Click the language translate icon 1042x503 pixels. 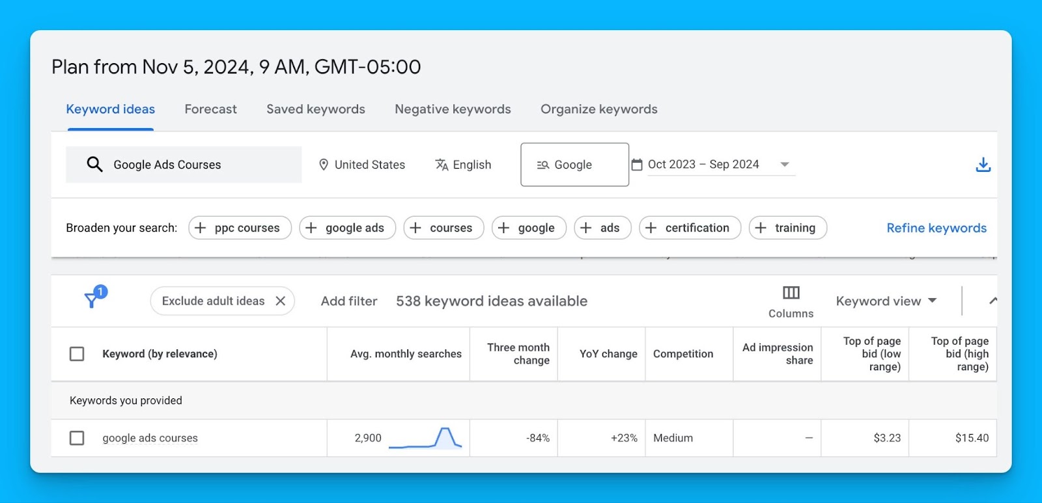[442, 165]
